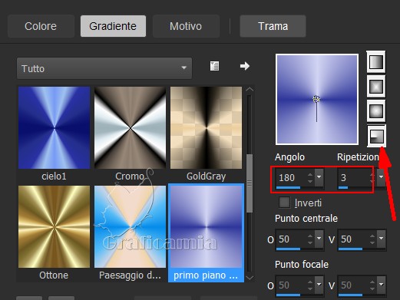The image size is (400, 300).
Task: Open the Tutto category dropdown
Action: [x=104, y=68]
